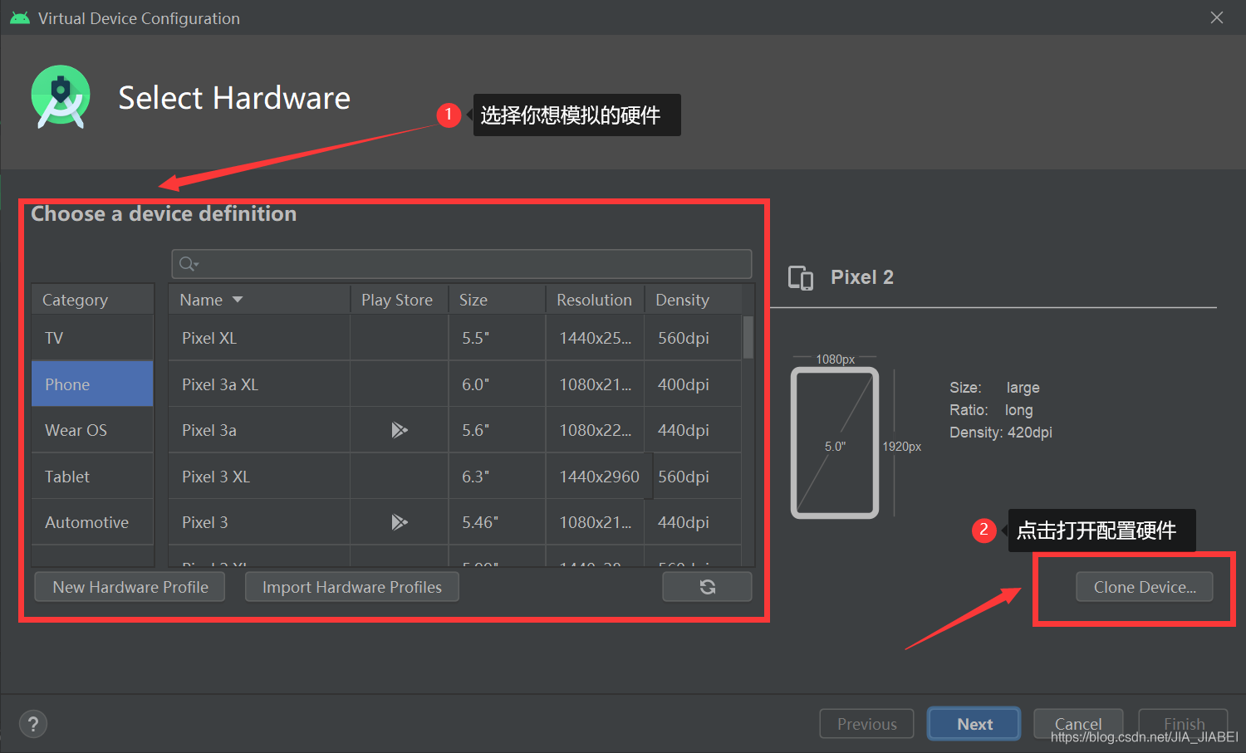
Task: Focus the device search field
Action: click(462, 264)
